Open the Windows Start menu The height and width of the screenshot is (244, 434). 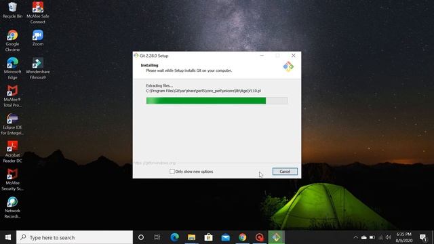coord(8,237)
